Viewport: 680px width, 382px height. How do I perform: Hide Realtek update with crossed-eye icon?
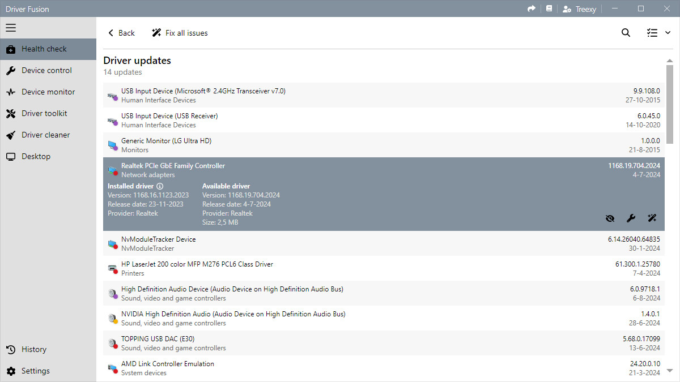click(610, 218)
